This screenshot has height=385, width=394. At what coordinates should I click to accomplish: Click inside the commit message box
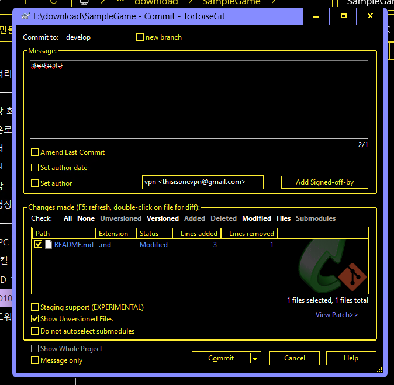[x=199, y=99]
